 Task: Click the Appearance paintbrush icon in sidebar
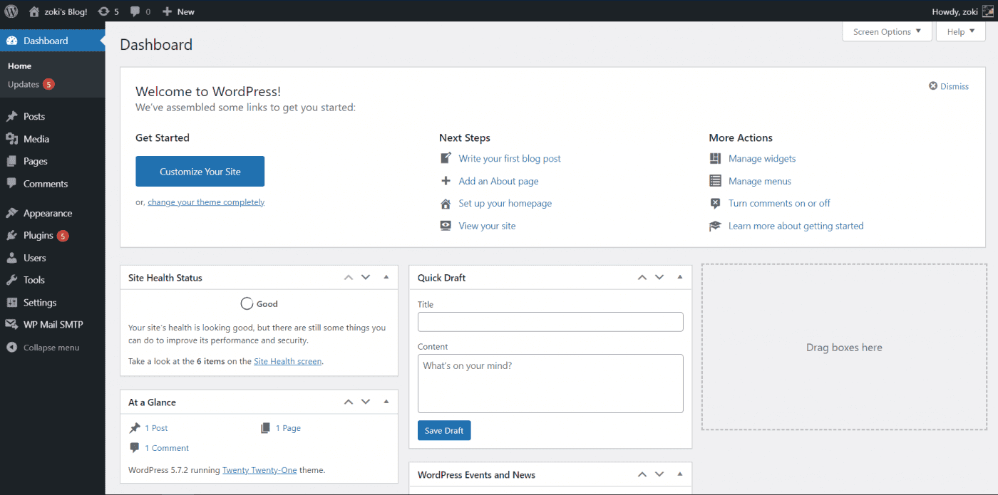(x=11, y=213)
